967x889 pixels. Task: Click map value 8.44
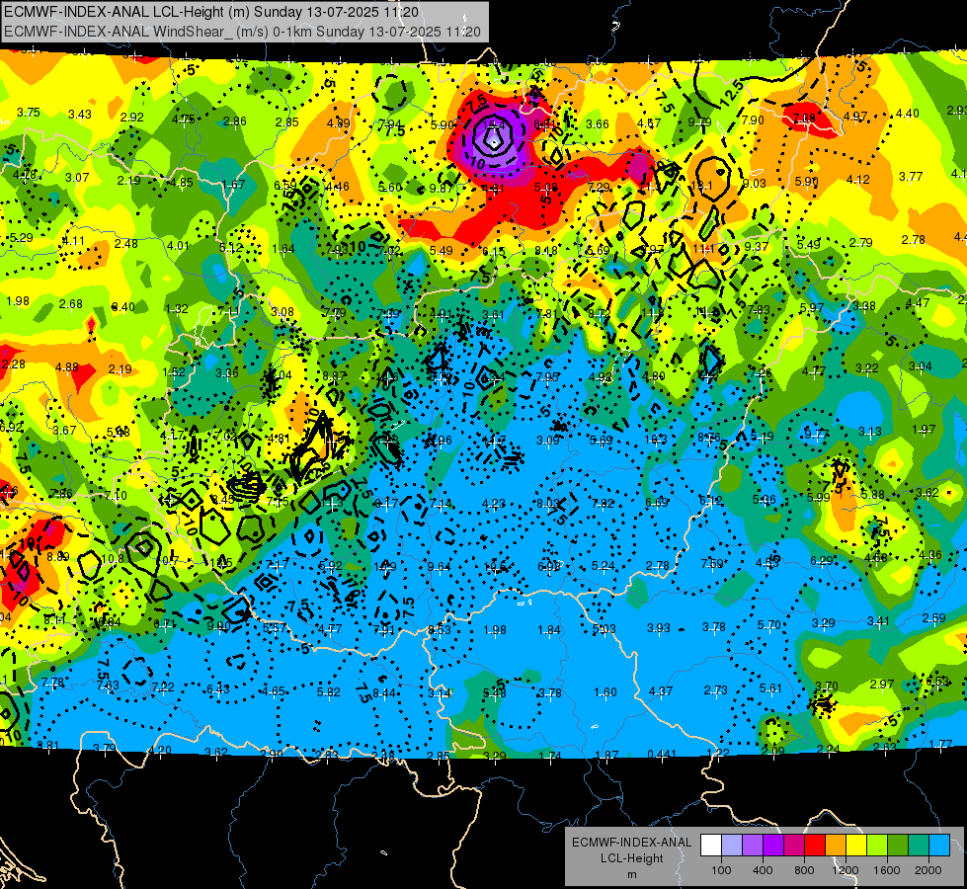pos(383,692)
